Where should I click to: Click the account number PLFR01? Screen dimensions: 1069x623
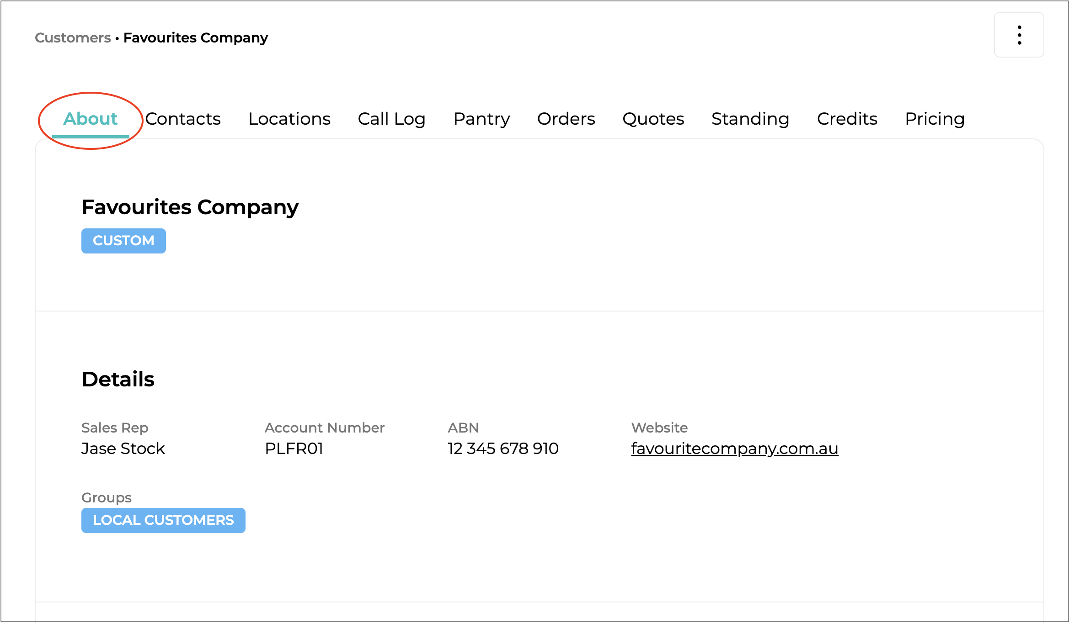294,449
